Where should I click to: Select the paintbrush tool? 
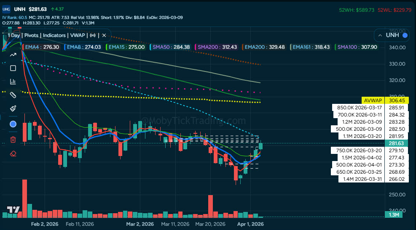pyautogui.click(x=13, y=108)
